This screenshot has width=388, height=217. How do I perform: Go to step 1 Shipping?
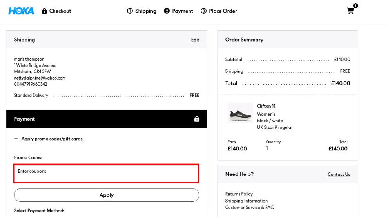[141, 11]
